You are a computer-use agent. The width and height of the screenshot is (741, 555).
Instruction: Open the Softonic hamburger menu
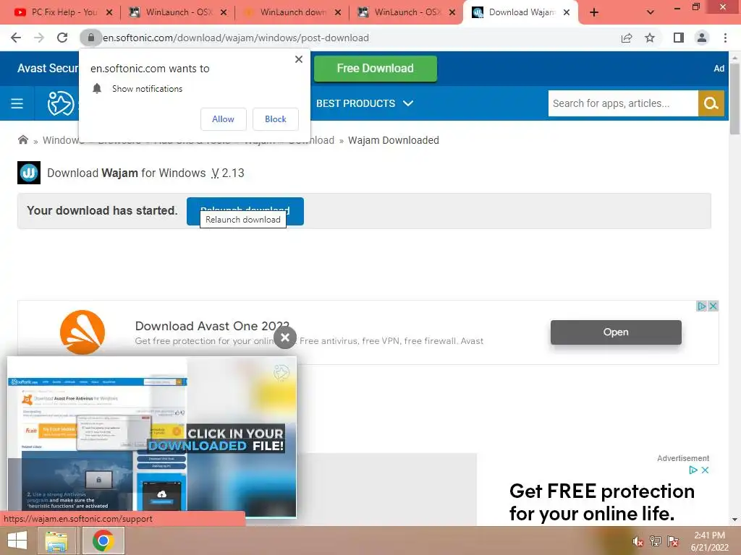click(17, 103)
